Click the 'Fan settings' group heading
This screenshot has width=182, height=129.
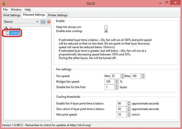pos(64,69)
